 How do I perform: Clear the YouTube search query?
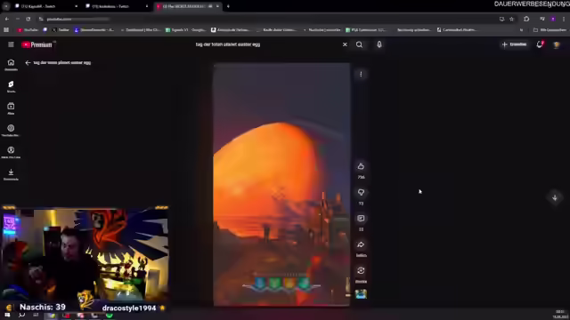[x=345, y=44]
